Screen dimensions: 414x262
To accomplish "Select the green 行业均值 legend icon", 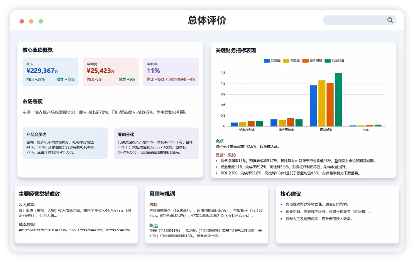I will point(327,61).
